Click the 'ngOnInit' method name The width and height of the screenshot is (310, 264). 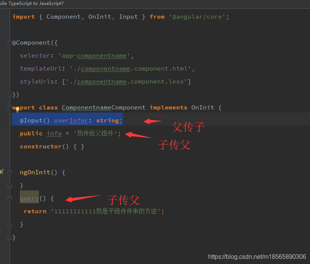click(x=35, y=172)
